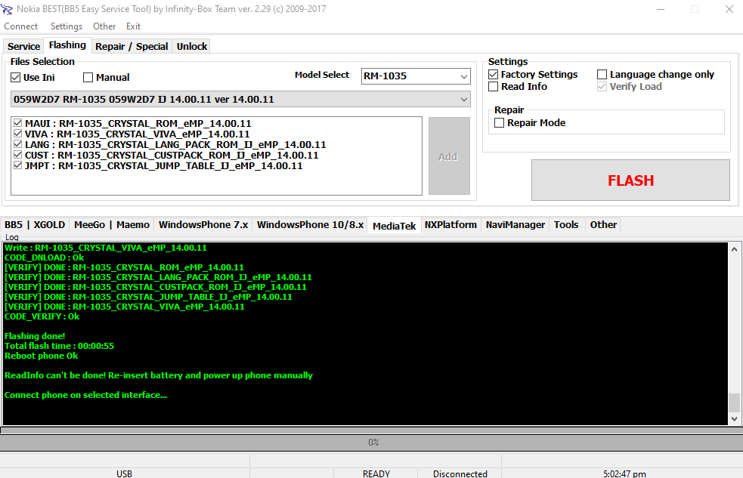
Task: Toggle the Verify Load checkbox
Action: pos(602,87)
